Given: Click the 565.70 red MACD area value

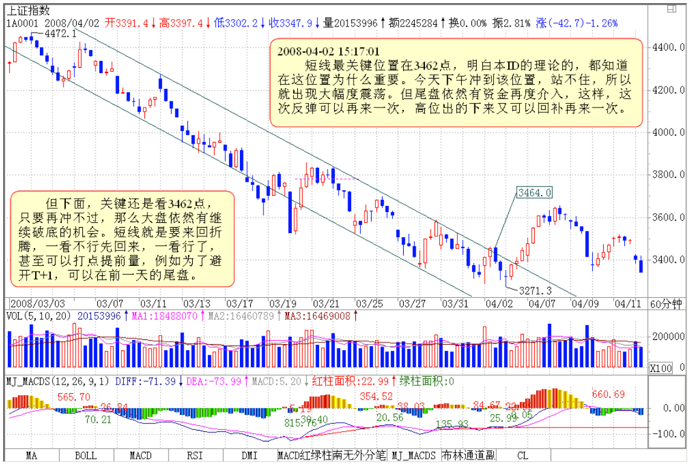Looking at the screenshot, I should (x=74, y=397).
